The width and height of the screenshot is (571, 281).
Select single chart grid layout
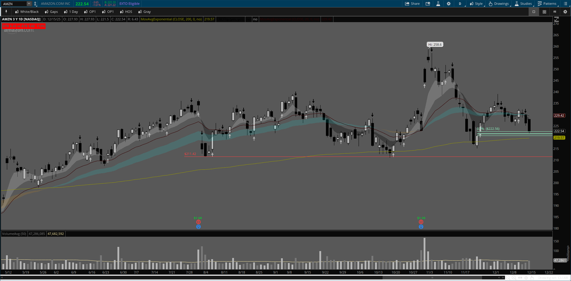tap(534, 11)
